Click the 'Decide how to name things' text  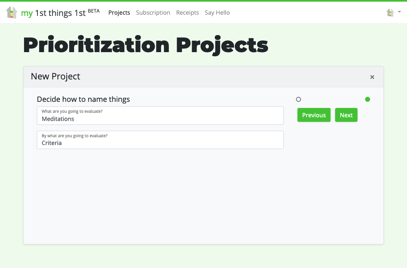83,99
